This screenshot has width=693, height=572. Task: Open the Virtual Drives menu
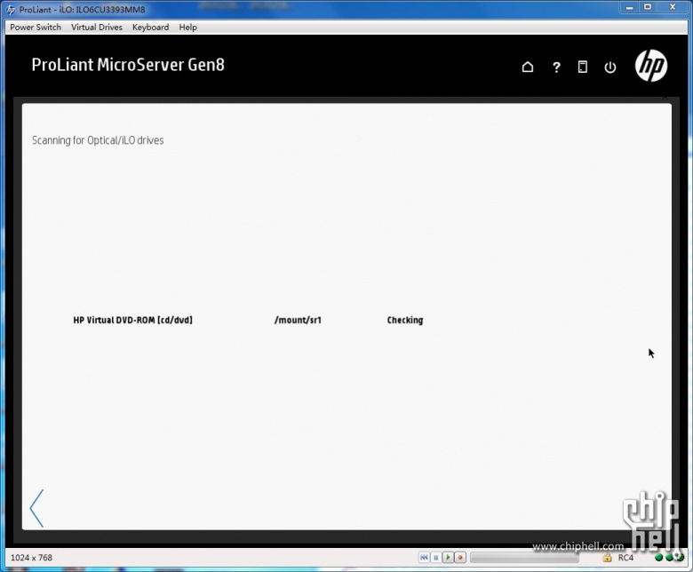click(x=96, y=27)
